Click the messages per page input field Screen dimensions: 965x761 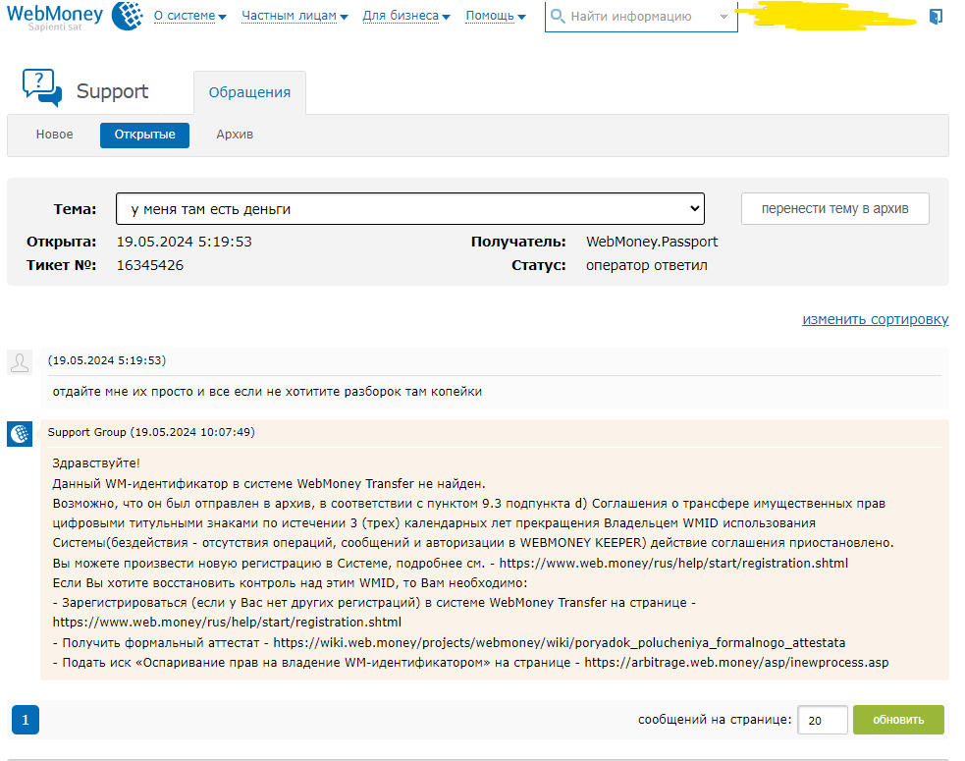[x=822, y=720]
